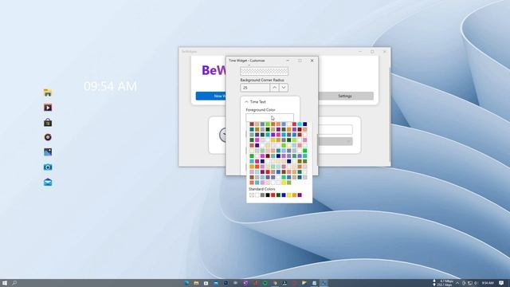Pick the purple standard color swatch
Screen dimensions: 510x287
300,195
